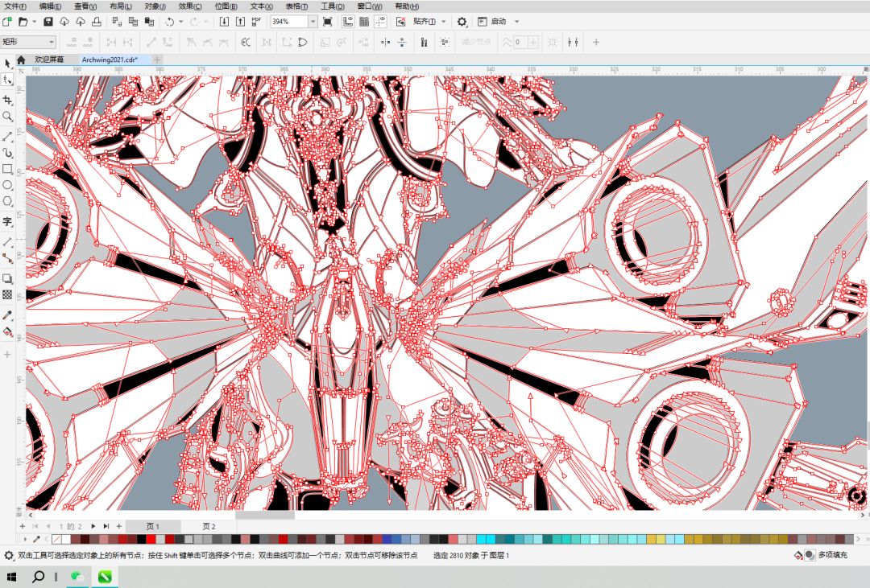This screenshot has height=588, width=870.
Task: Open the taskbar search magnifier
Action: click(x=38, y=577)
